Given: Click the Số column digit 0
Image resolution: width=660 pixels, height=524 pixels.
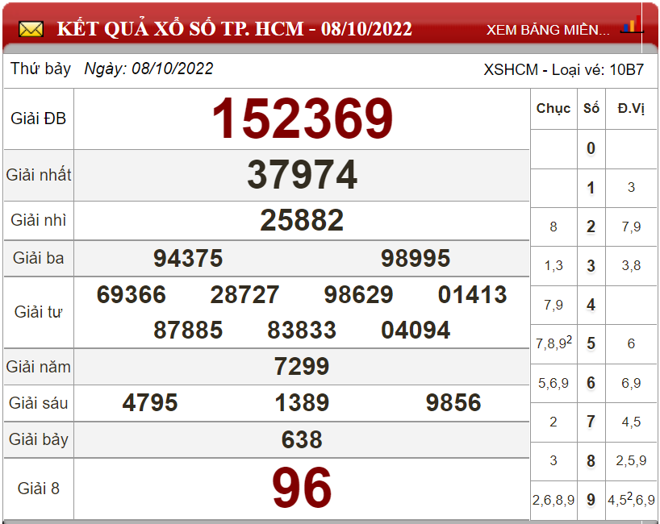Looking at the screenshot, I should pyautogui.click(x=591, y=149).
